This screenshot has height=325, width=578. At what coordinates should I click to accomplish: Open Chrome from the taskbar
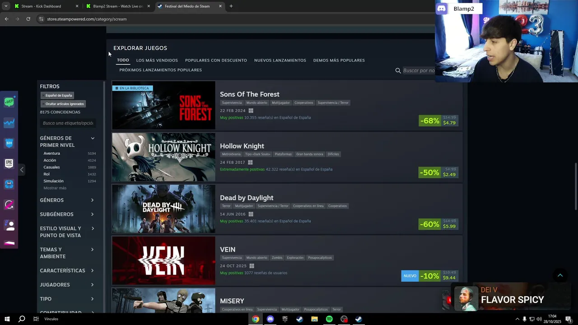coord(256,319)
